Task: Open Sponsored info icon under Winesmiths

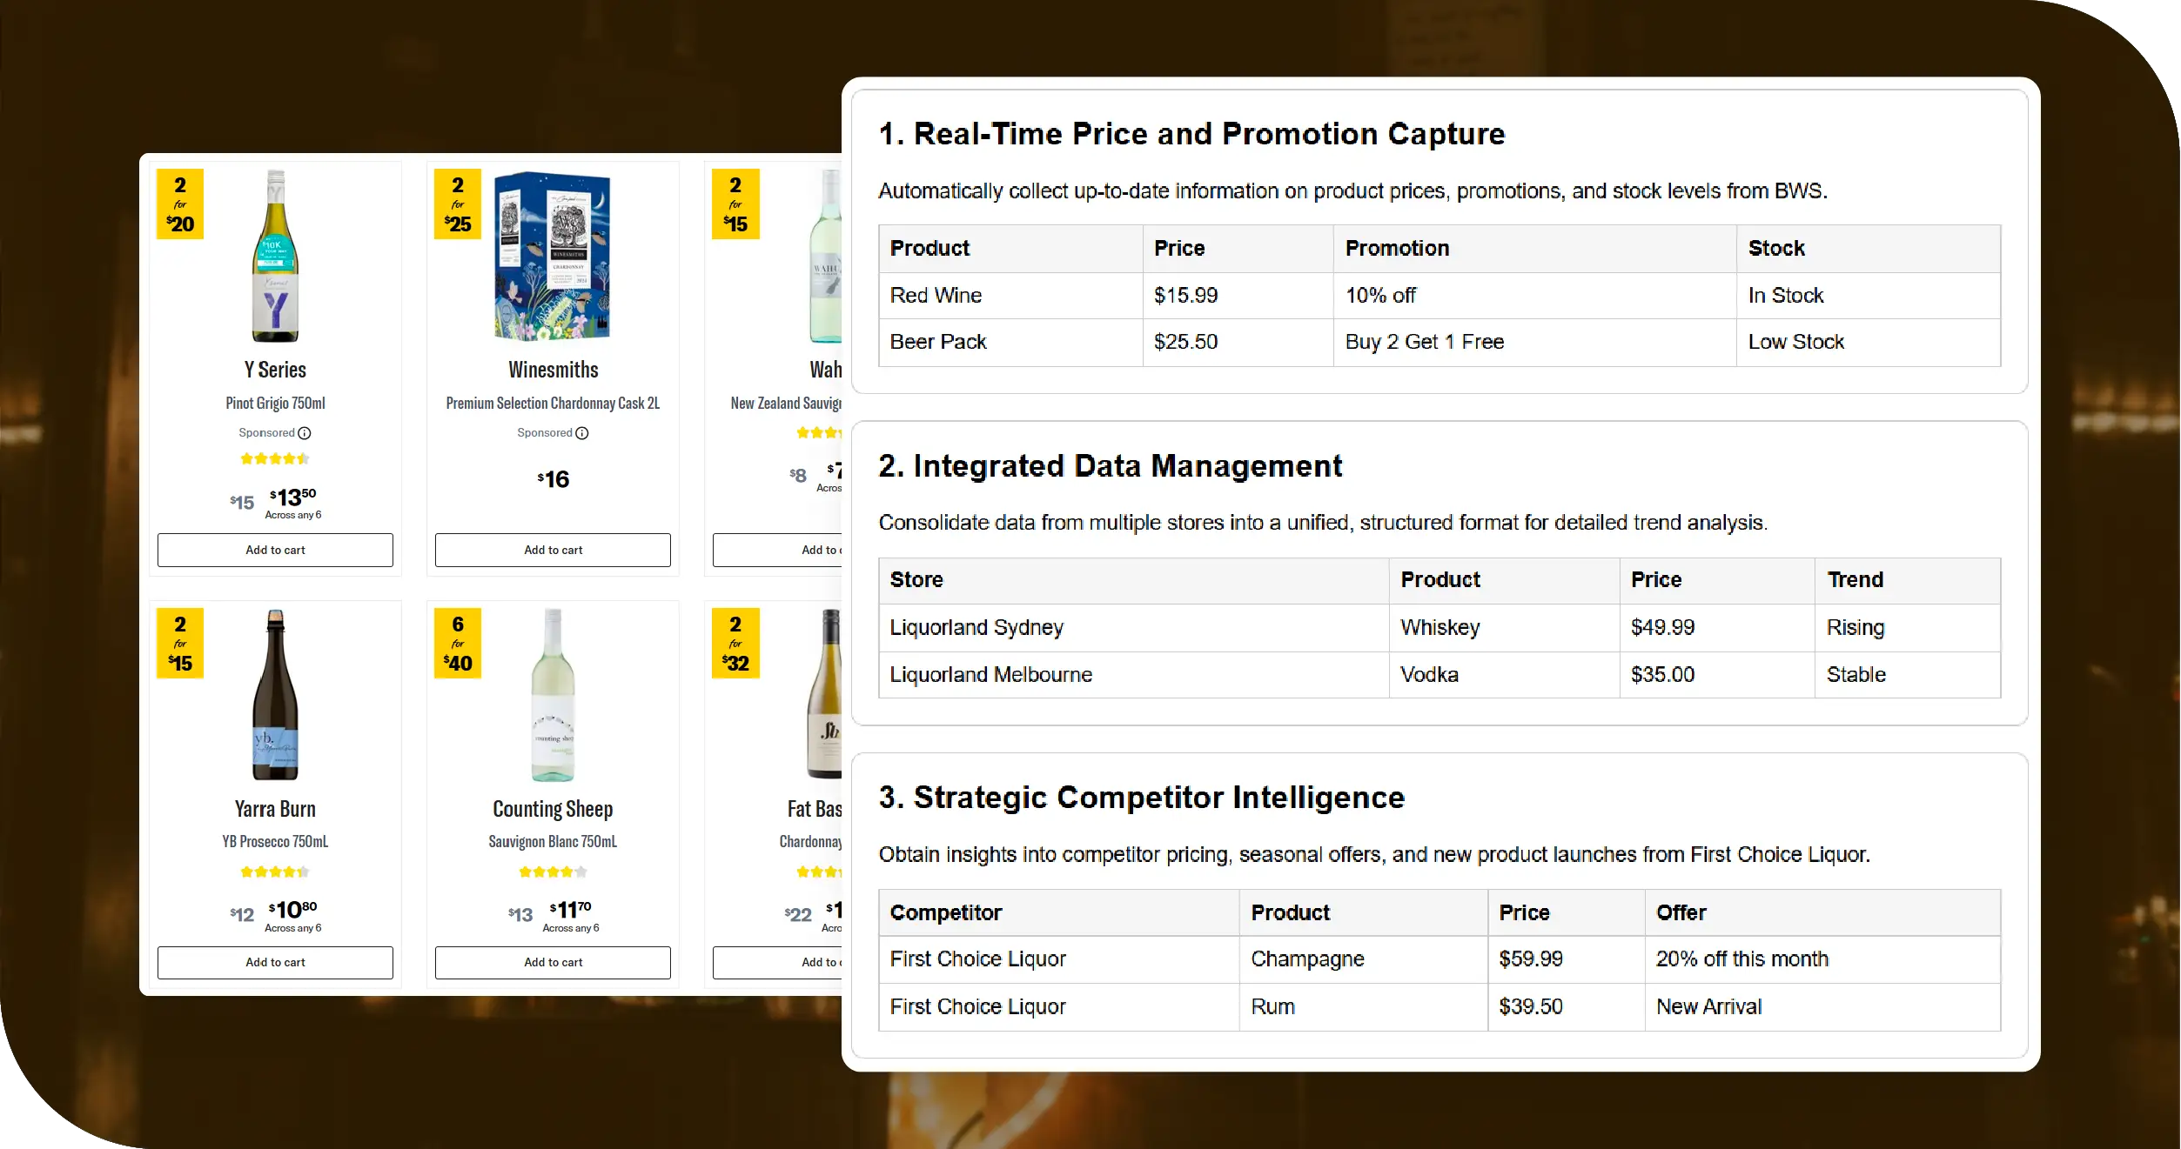Action: tap(581, 432)
